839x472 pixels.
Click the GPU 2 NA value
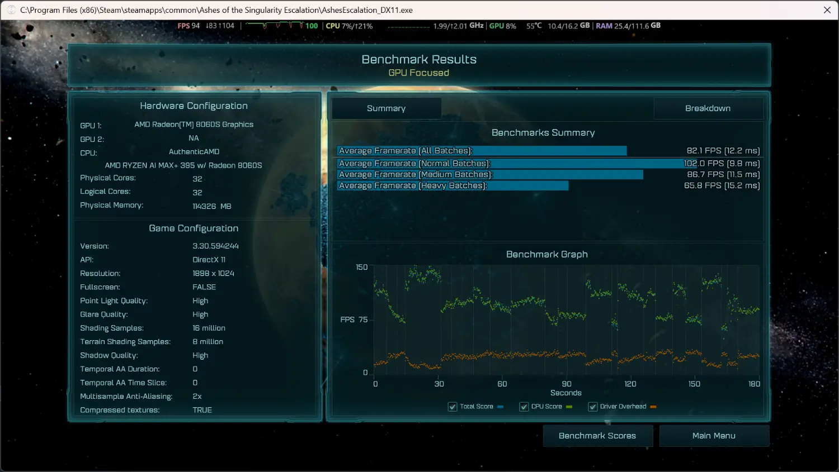194,138
